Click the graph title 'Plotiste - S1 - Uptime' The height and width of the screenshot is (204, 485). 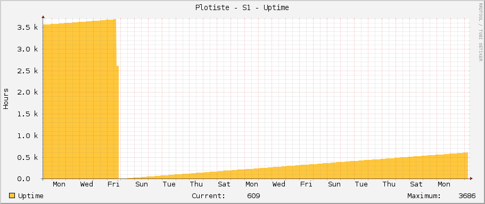[x=242, y=8]
